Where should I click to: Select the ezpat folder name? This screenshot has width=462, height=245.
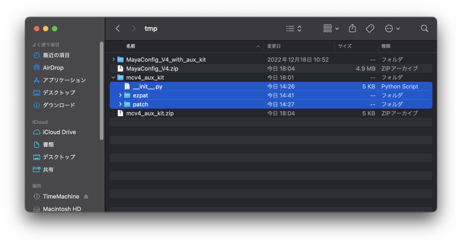click(x=141, y=95)
